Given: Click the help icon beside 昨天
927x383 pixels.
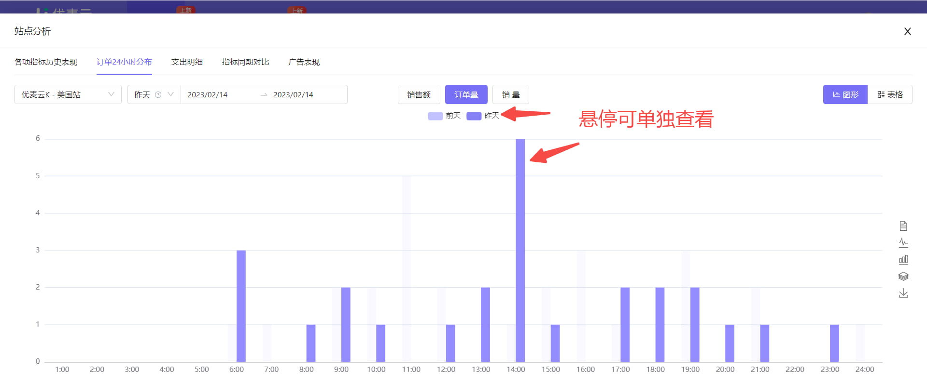Looking at the screenshot, I should [x=158, y=95].
